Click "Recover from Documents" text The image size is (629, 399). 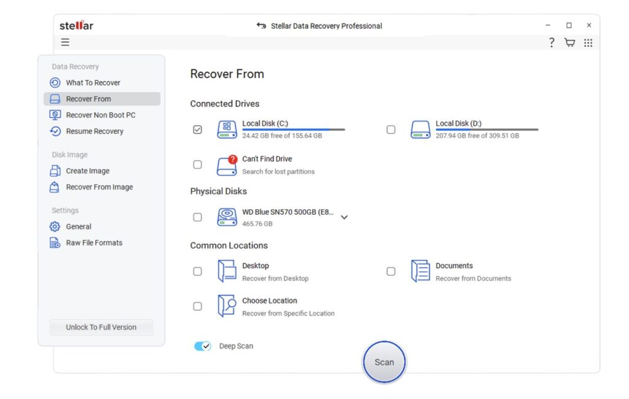click(474, 278)
